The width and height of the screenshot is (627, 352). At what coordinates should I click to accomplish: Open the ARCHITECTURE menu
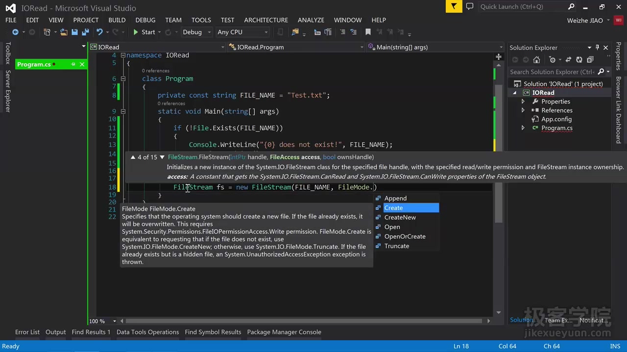tap(266, 20)
